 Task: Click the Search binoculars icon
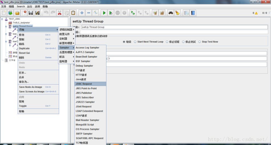click(171, 13)
